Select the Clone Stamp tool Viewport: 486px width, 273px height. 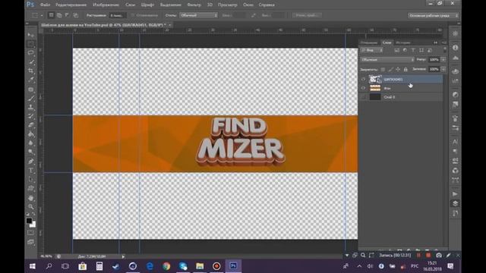coord(30,108)
